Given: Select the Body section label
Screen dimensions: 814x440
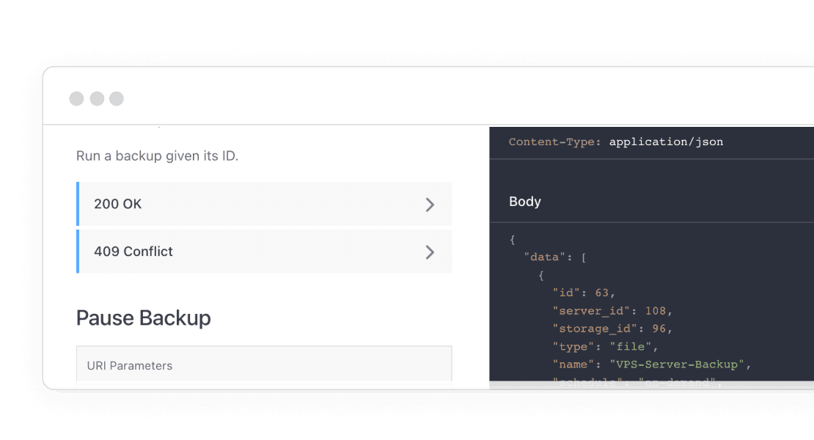Looking at the screenshot, I should (x=525, y=202).
